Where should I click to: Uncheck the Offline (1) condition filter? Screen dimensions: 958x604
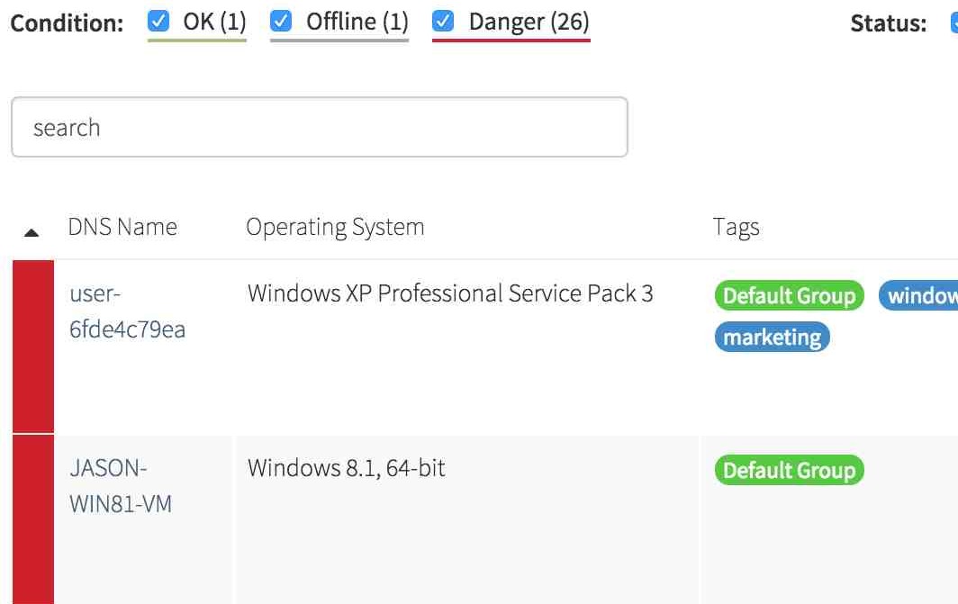tap(281, 22)
